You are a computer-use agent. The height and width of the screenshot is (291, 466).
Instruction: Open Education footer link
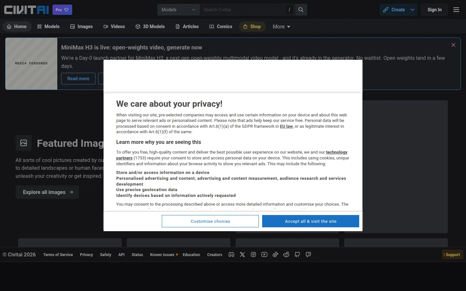(x=191, y=255)
